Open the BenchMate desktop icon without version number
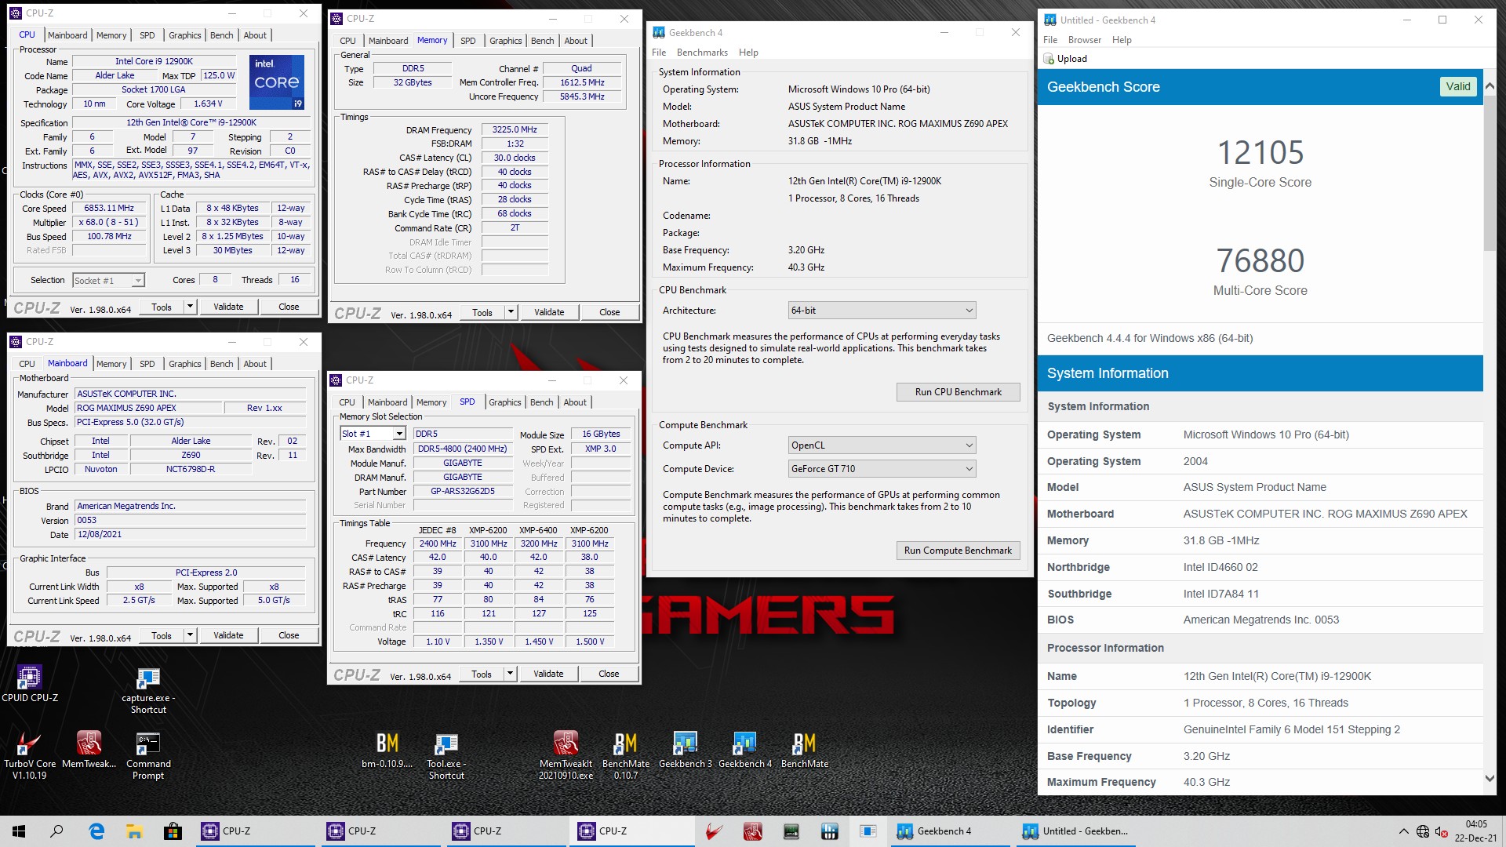 click(x=804, y=749)
